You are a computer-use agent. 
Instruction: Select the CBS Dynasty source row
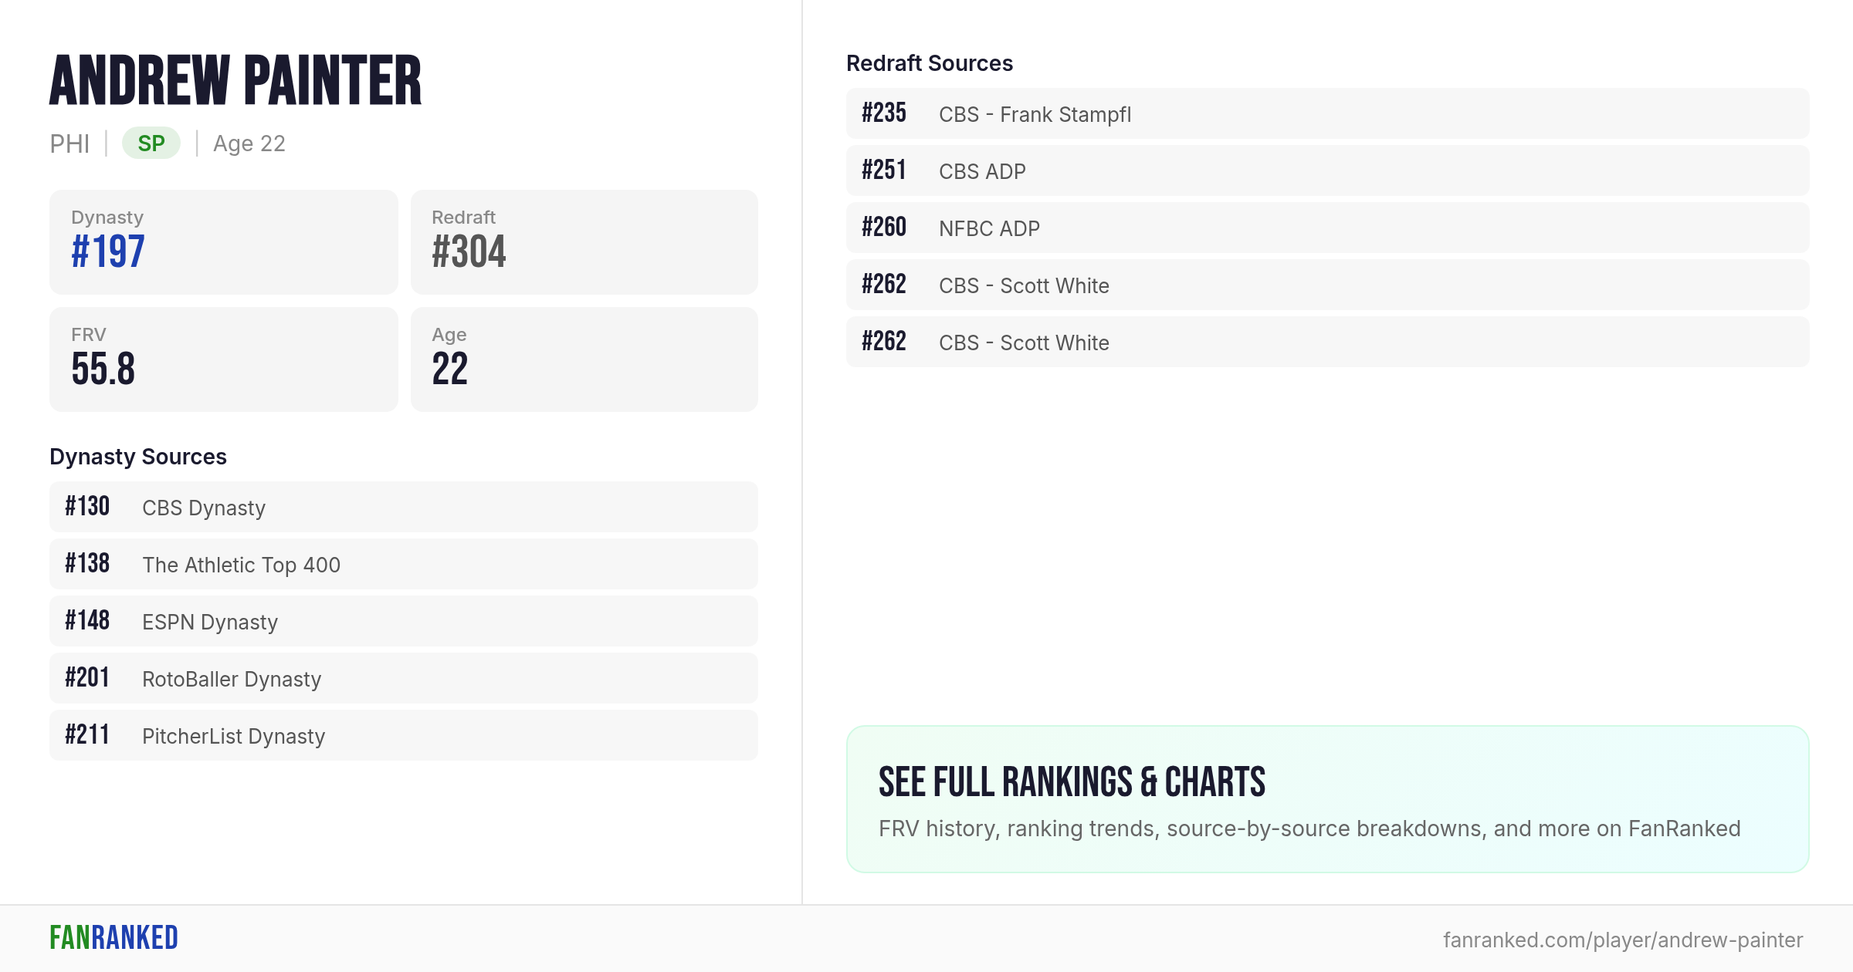pos(404,507)
